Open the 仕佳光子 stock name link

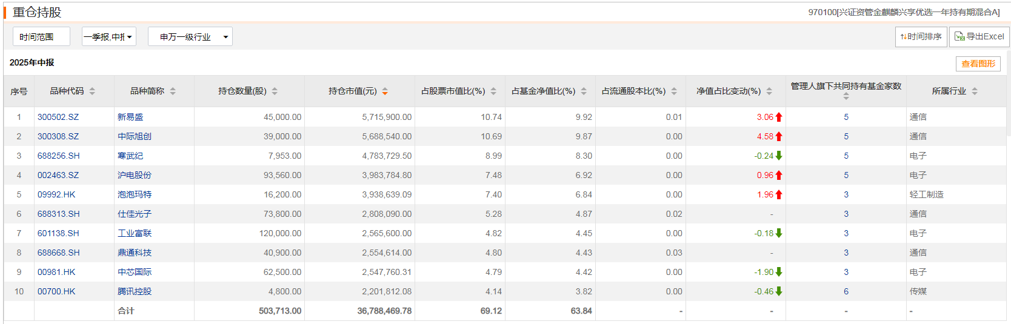135,214
